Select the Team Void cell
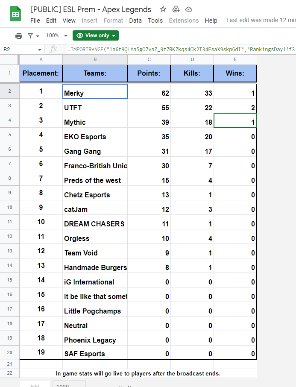 (x=95, y=252)
